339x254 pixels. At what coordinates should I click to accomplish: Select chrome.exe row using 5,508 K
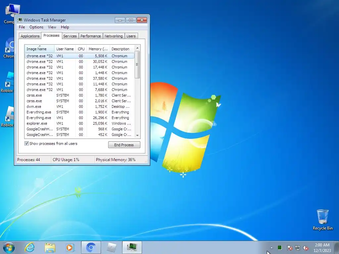[79, 56]
